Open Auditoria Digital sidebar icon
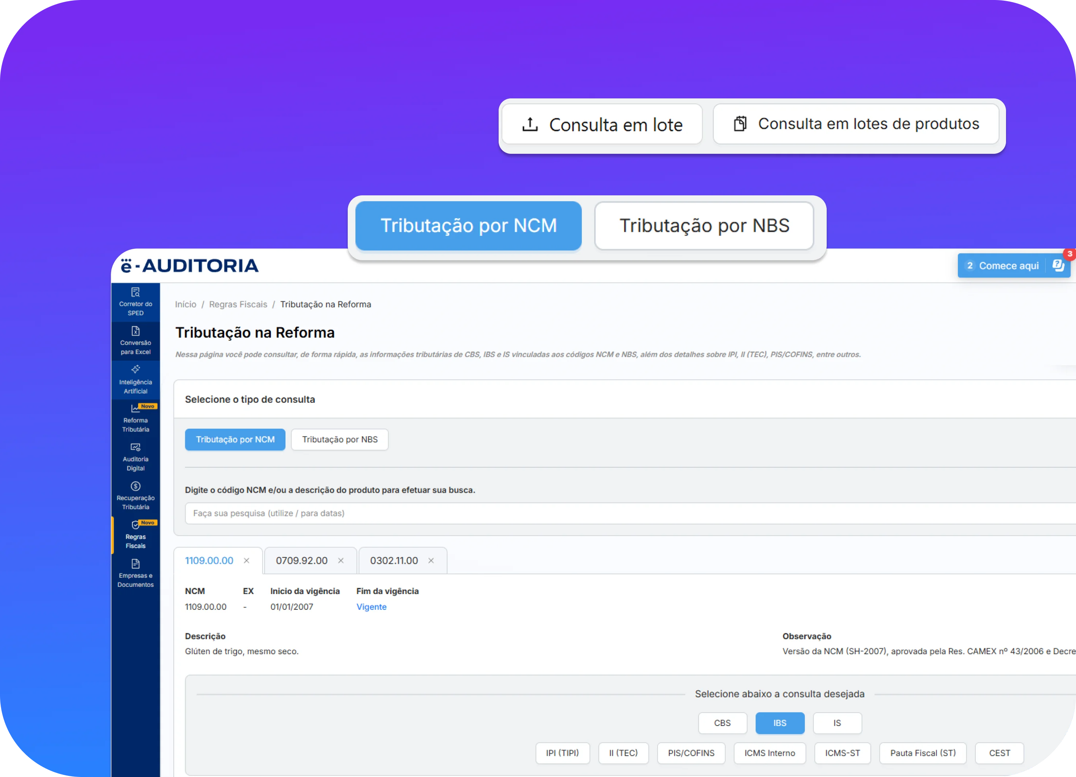The width and height of the screenshot is (1076, 777). click(135, 457)
